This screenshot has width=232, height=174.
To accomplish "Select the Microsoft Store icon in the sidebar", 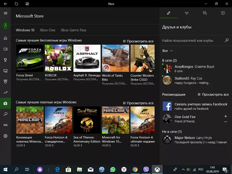I will (6, 103).
